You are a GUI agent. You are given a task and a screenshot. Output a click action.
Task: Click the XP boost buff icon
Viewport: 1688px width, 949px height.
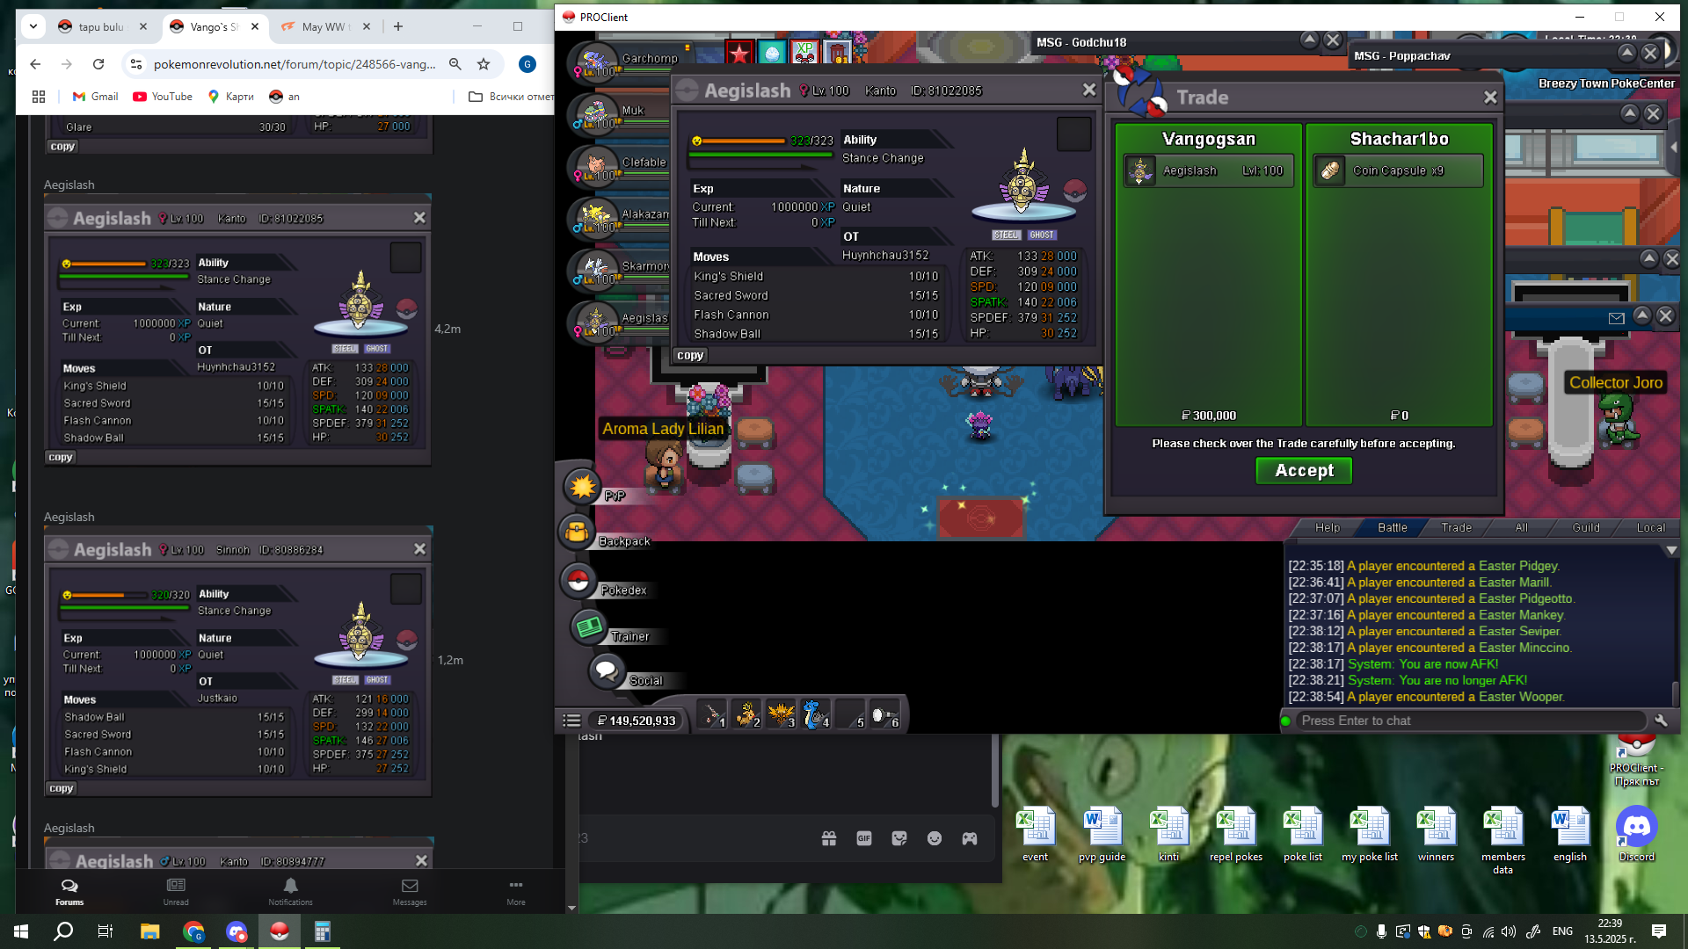(804, 54)
